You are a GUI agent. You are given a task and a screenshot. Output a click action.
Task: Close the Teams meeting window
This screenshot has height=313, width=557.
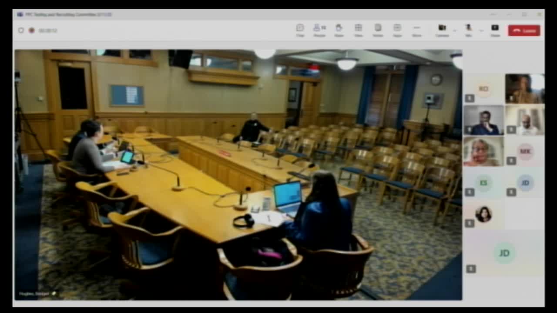[x=539, y=14]
